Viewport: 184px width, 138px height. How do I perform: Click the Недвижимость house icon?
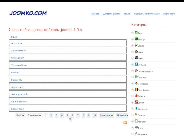coord(136,70)
